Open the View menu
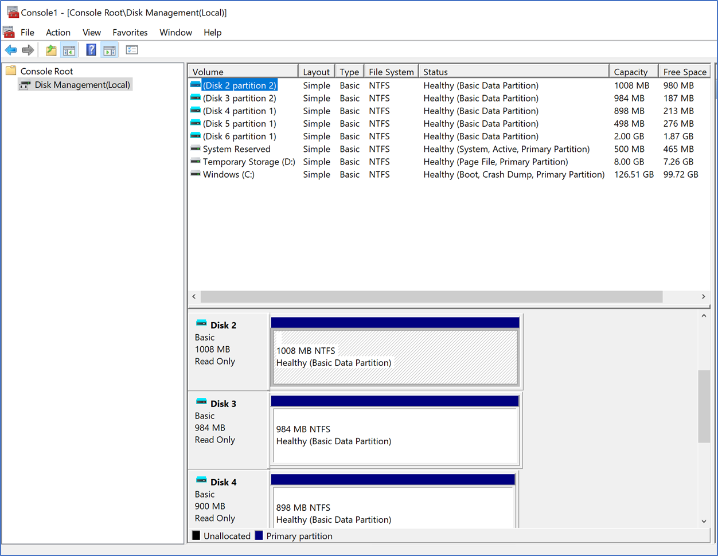718x556 pixels. (92, 33)
